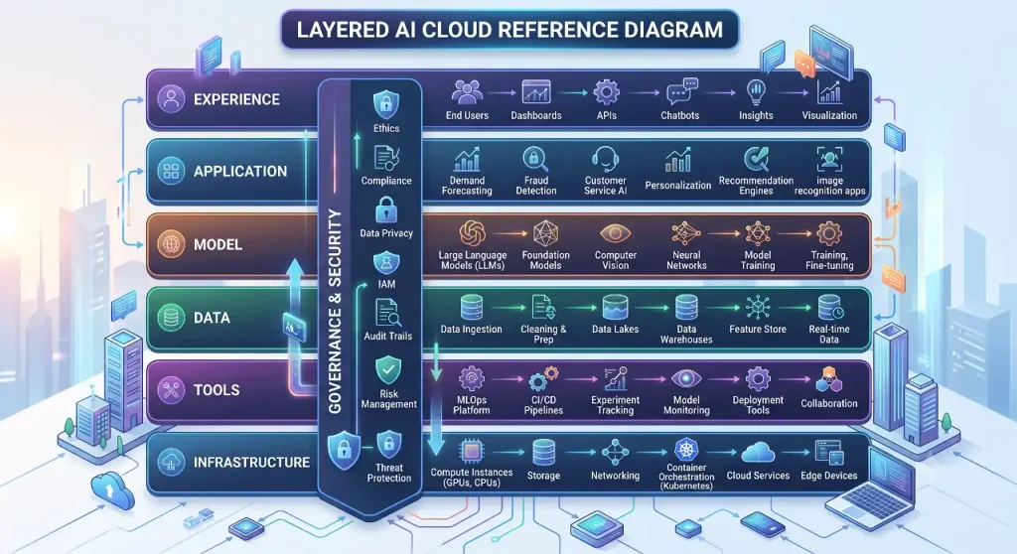Select the Compliance document icon
This screenshot has height=554, width=1017.
(386, 158)
